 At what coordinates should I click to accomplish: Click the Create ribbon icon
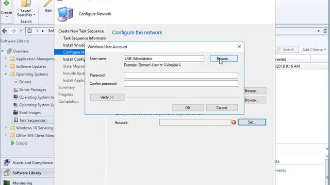(6, 4)
